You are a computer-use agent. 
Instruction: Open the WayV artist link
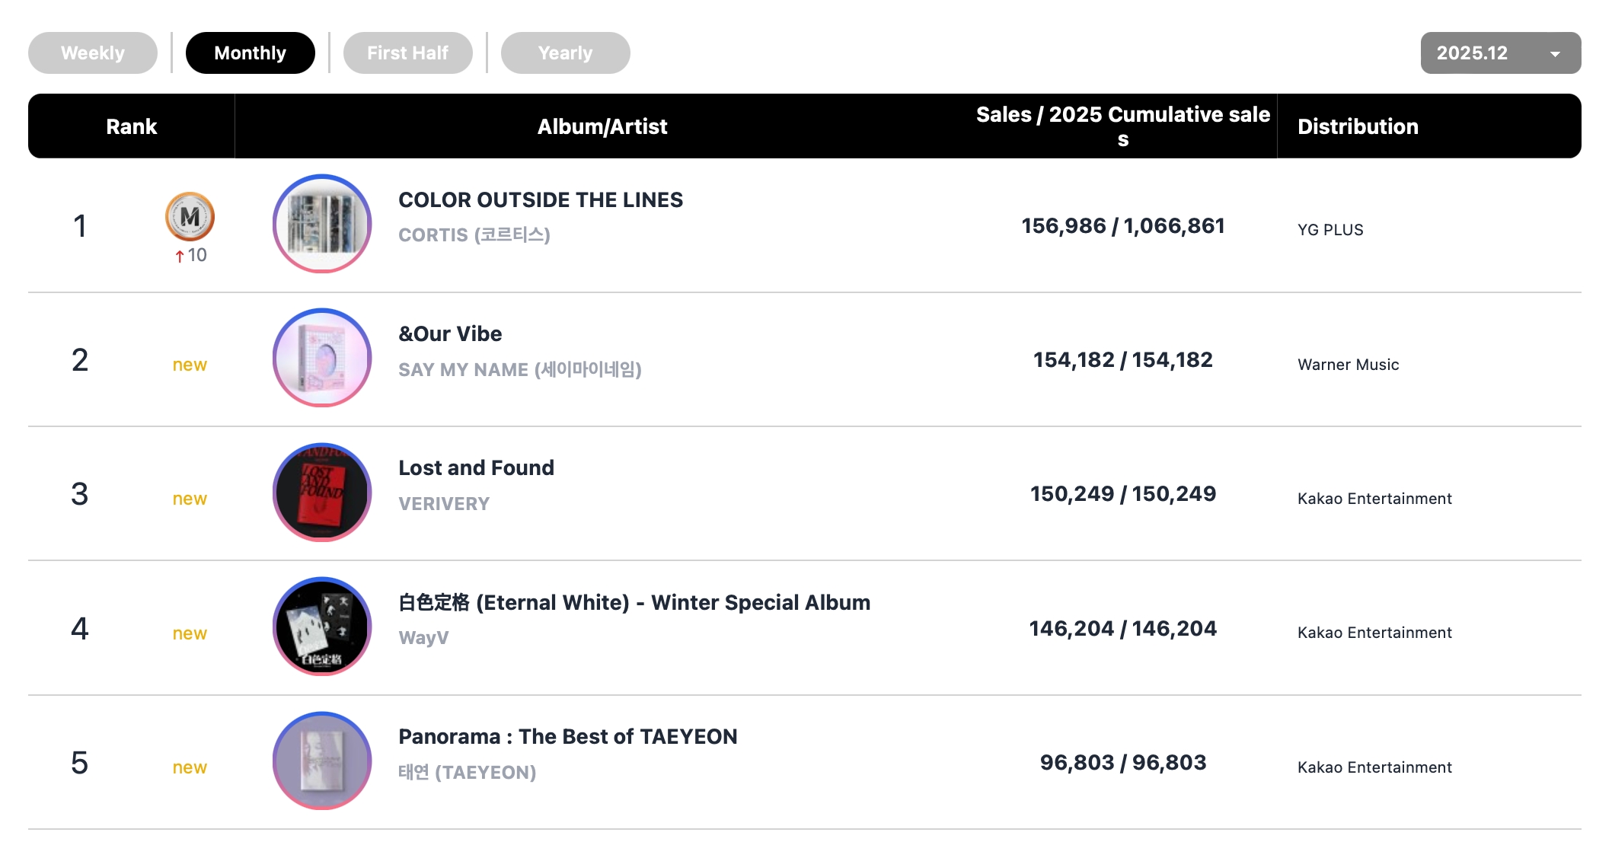[423, 638]
